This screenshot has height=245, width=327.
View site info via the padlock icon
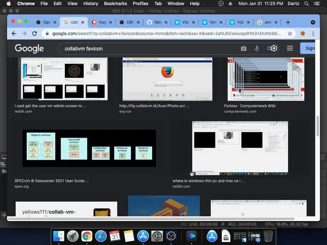pos(47,33)
